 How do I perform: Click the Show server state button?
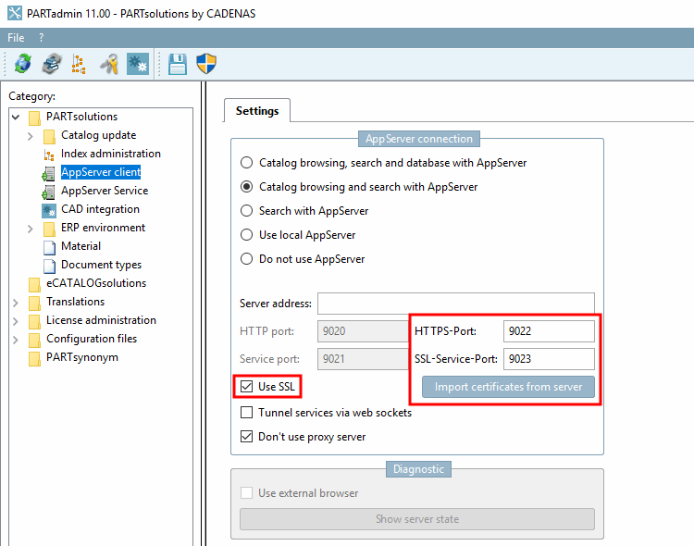pyautogui.click(x=417, y=518)
